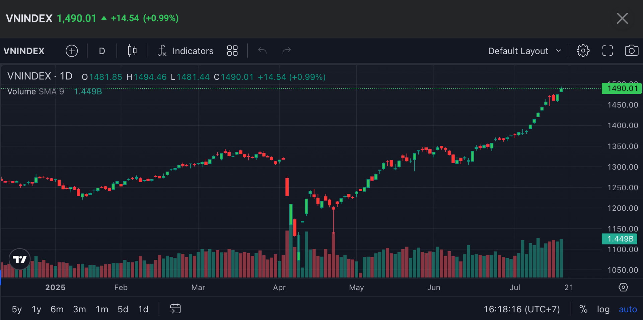Select the 5y time range

[x=17, y=309]
